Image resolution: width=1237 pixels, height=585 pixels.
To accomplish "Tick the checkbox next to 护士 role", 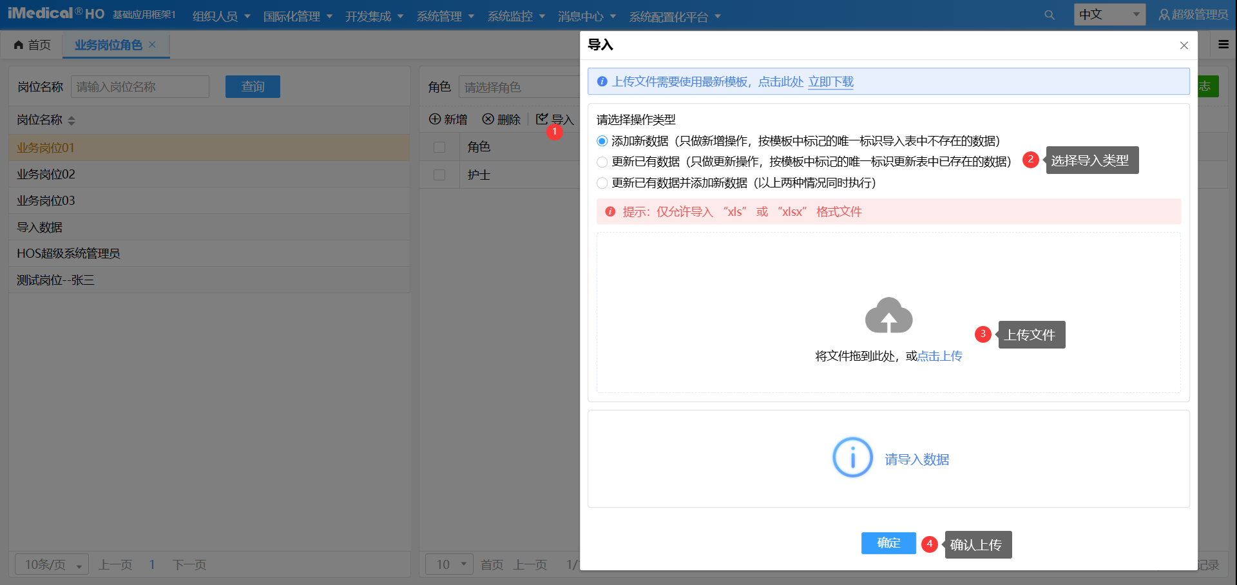I will click(x=439, y=175).
